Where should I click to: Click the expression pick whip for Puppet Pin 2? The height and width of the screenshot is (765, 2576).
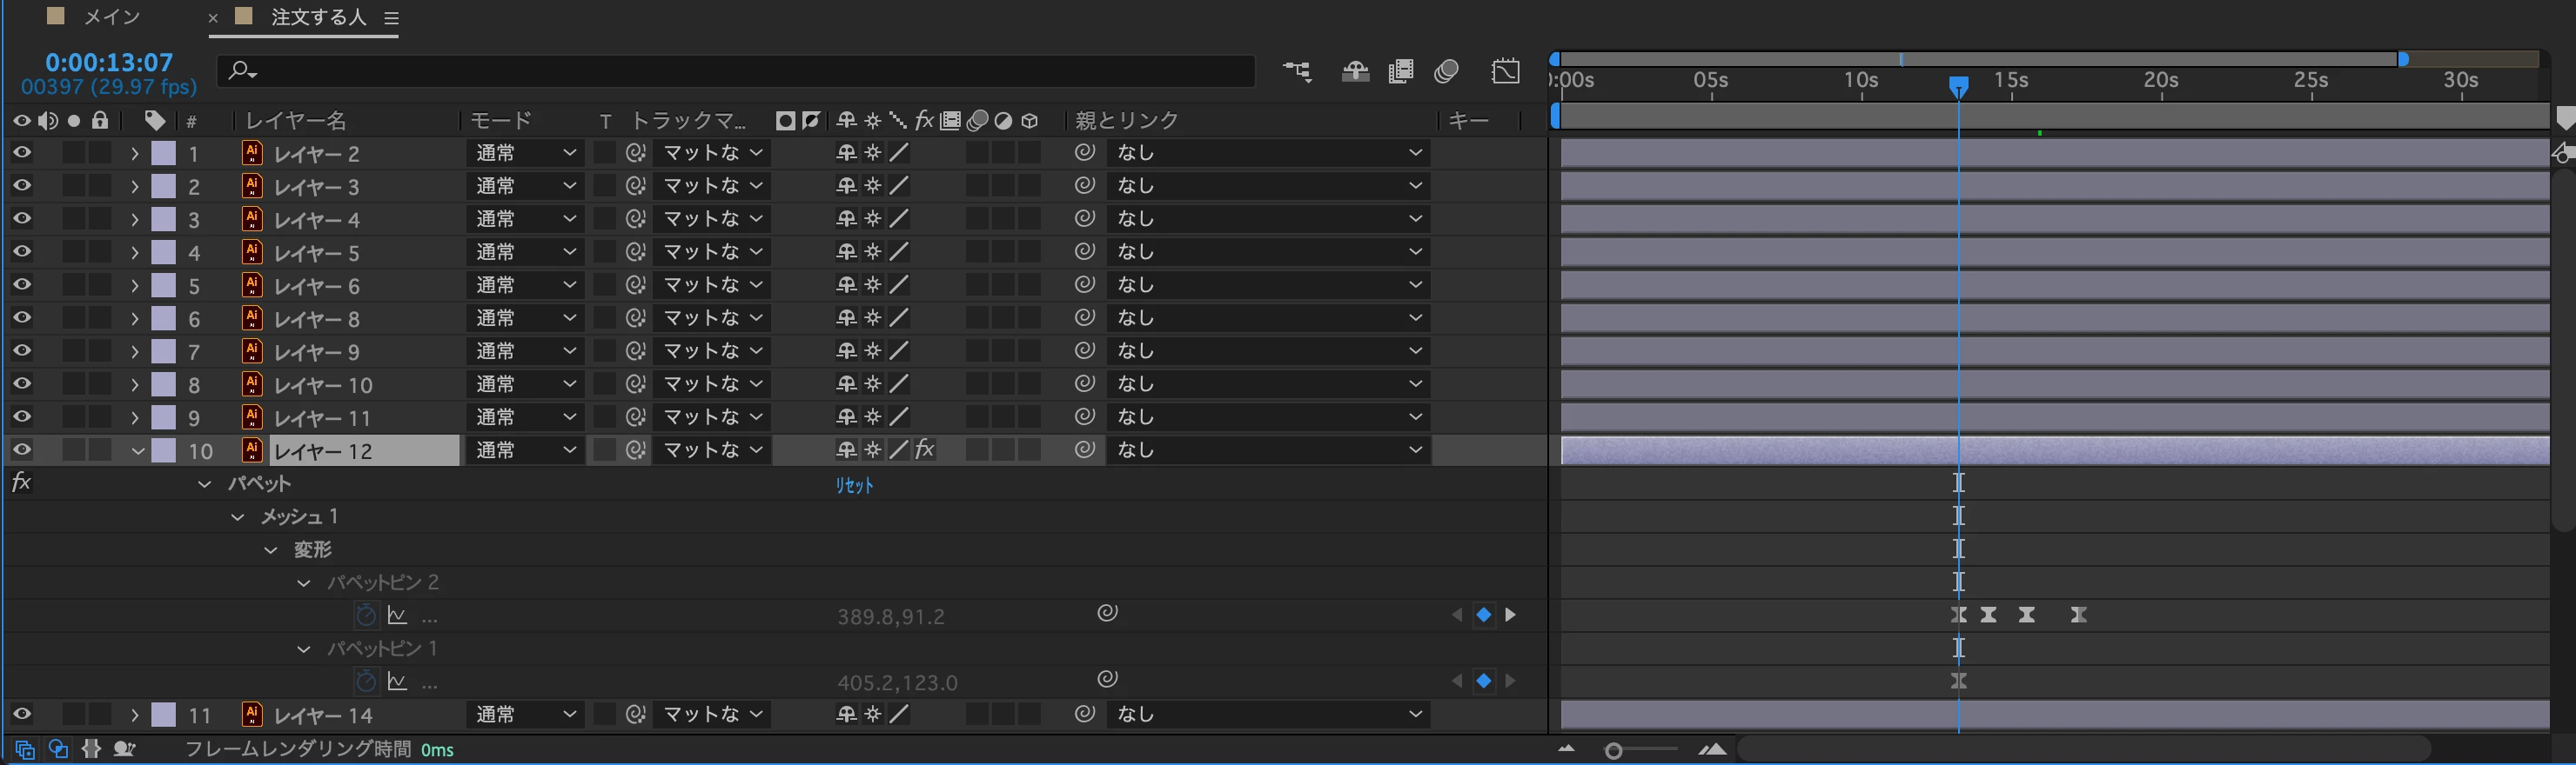[1107, 613]
